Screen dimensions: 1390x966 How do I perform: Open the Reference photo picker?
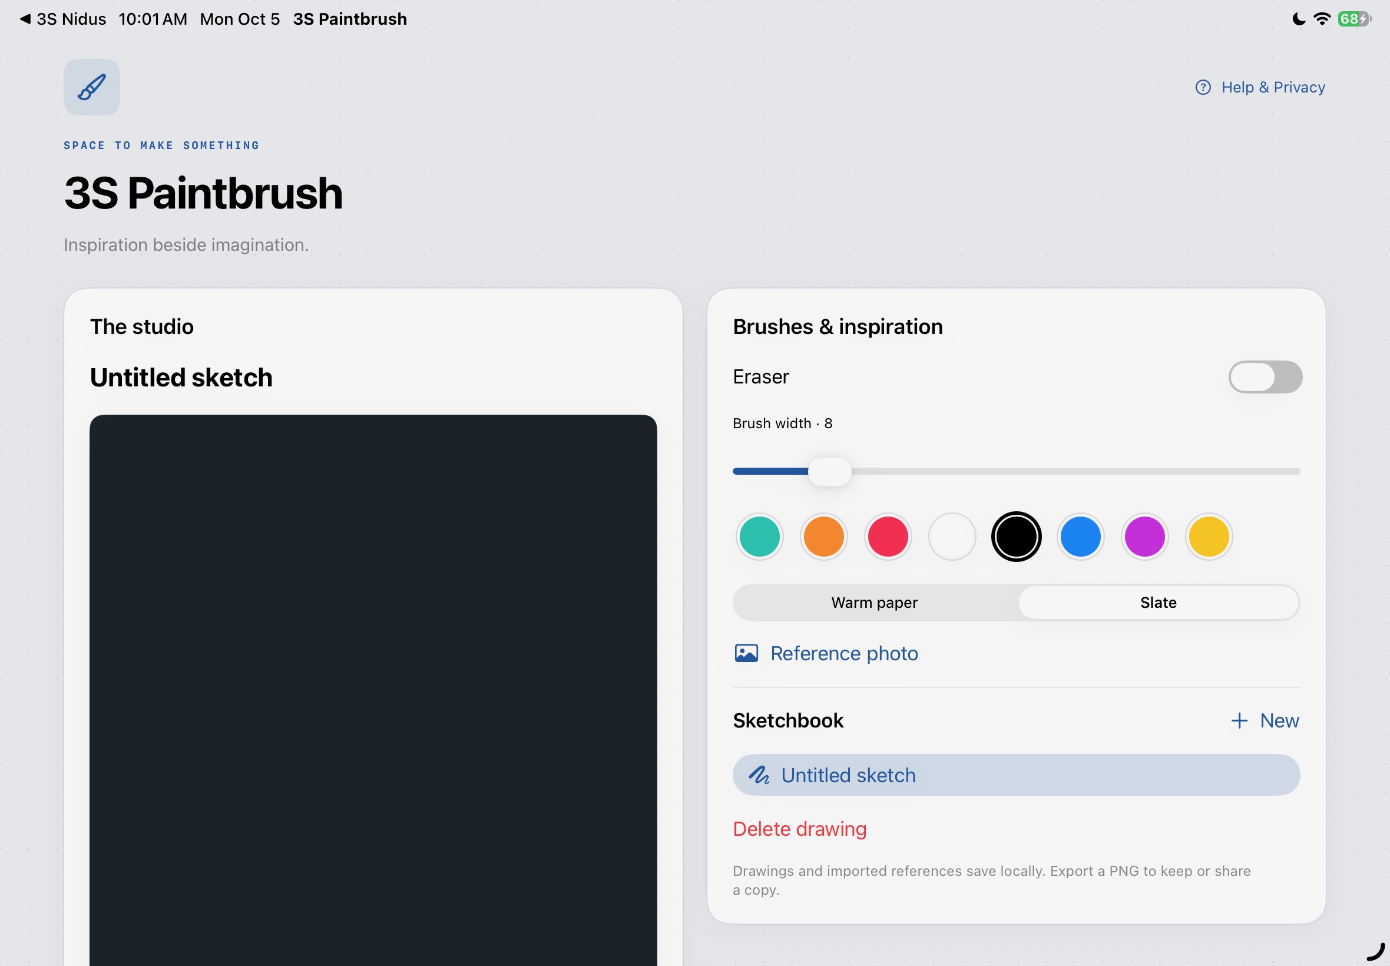(826, 653)
